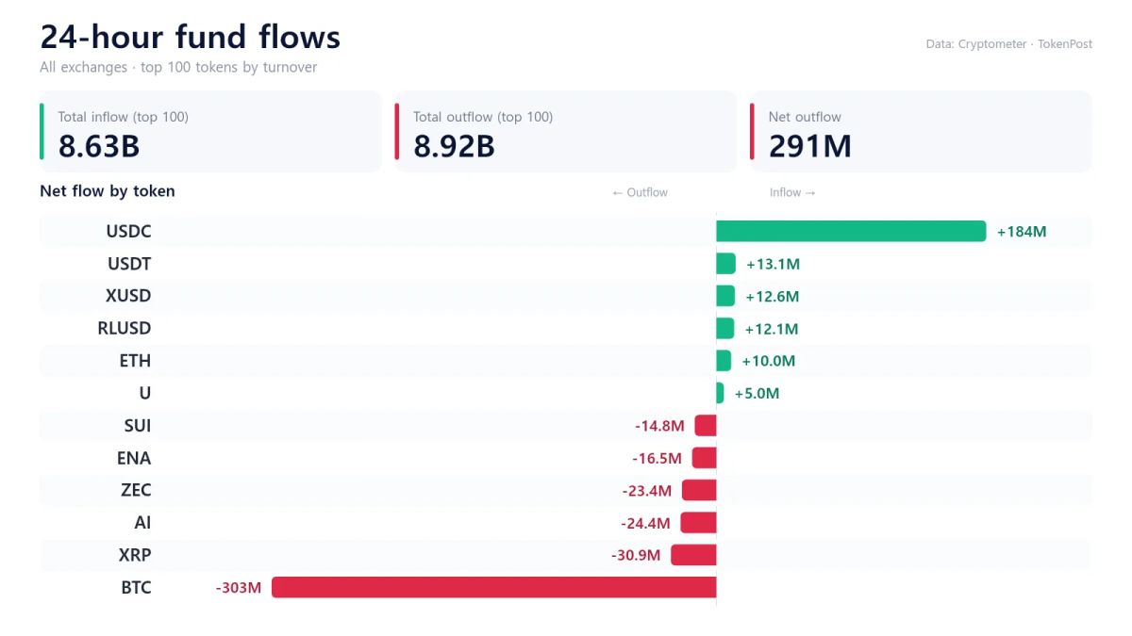Select the ZEC token label
1132x636 pixels.
pyautogui.click(x=136, y=490)
